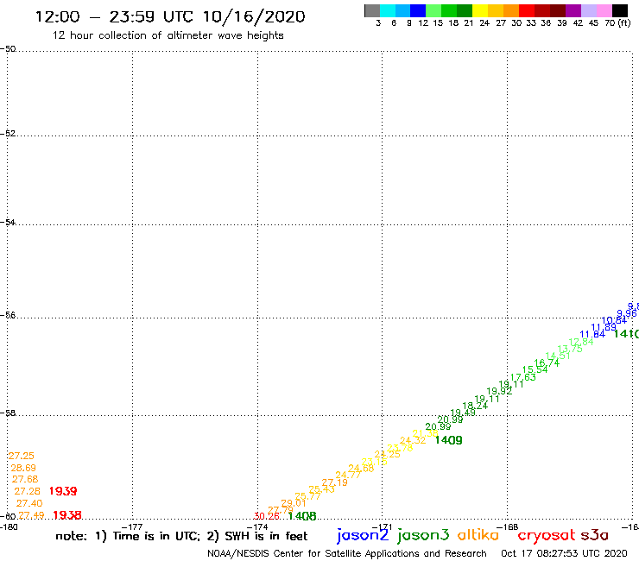Click the -52 latitude axis label

pos(8,134)
